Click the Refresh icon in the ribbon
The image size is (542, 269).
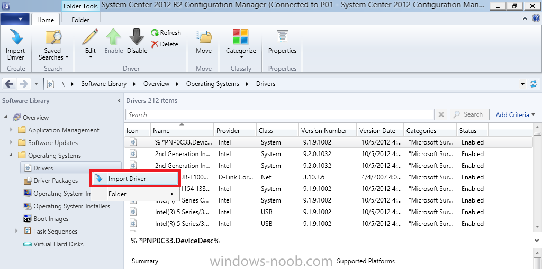click(155, 33)
